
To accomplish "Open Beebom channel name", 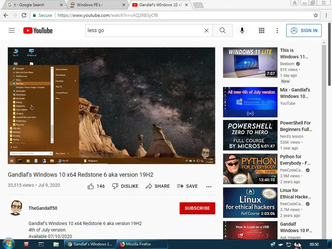I will pyautogui.click(x=287, y=64).
